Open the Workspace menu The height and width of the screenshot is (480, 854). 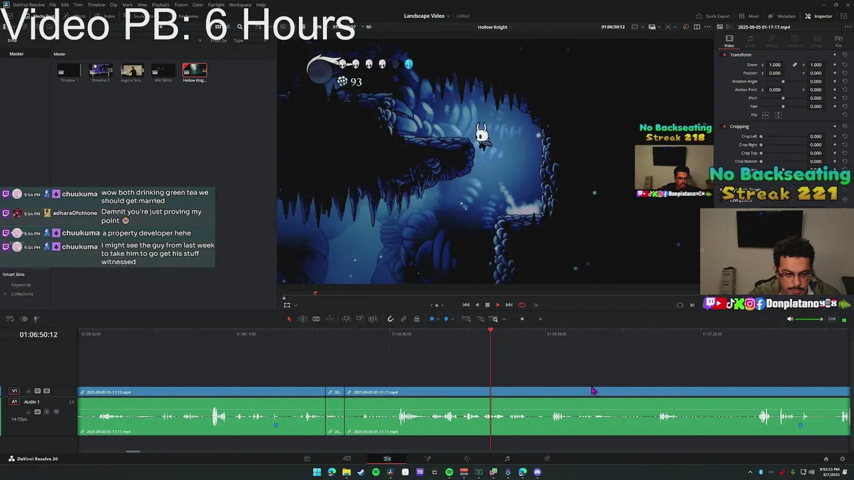coord(240,5)
